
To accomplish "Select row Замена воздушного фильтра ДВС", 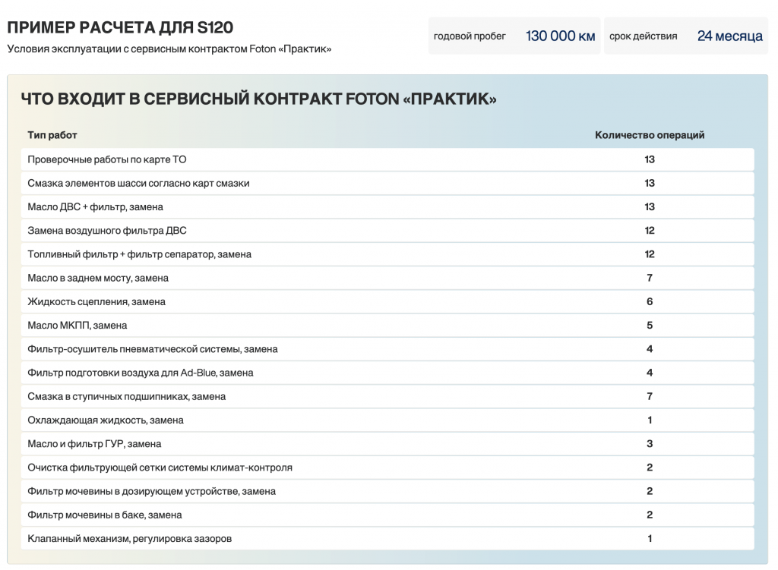I will pyautogui.click(x=387, y=231).
